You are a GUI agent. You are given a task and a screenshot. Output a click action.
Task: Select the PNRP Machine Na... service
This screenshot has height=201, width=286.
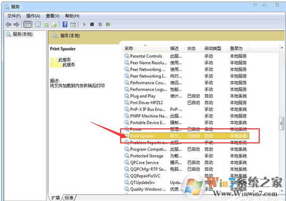186,116
